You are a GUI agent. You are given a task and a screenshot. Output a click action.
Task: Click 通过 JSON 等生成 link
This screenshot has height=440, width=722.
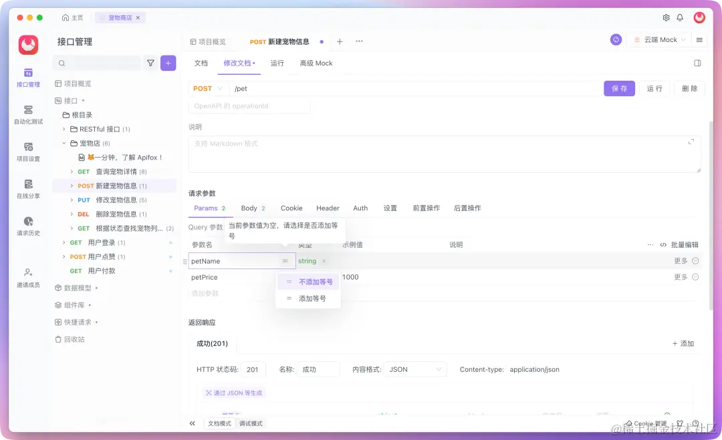(x=234, y=393)
